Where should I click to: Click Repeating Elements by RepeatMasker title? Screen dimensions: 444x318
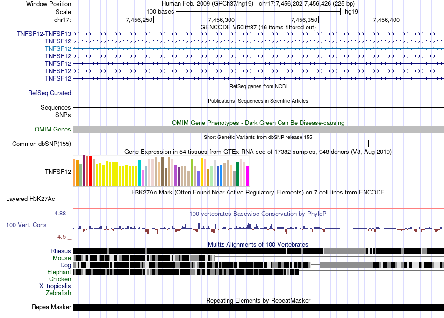[x=258, y=300]
